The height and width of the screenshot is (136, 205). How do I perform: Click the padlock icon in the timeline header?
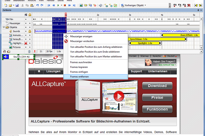pos(30,15)
